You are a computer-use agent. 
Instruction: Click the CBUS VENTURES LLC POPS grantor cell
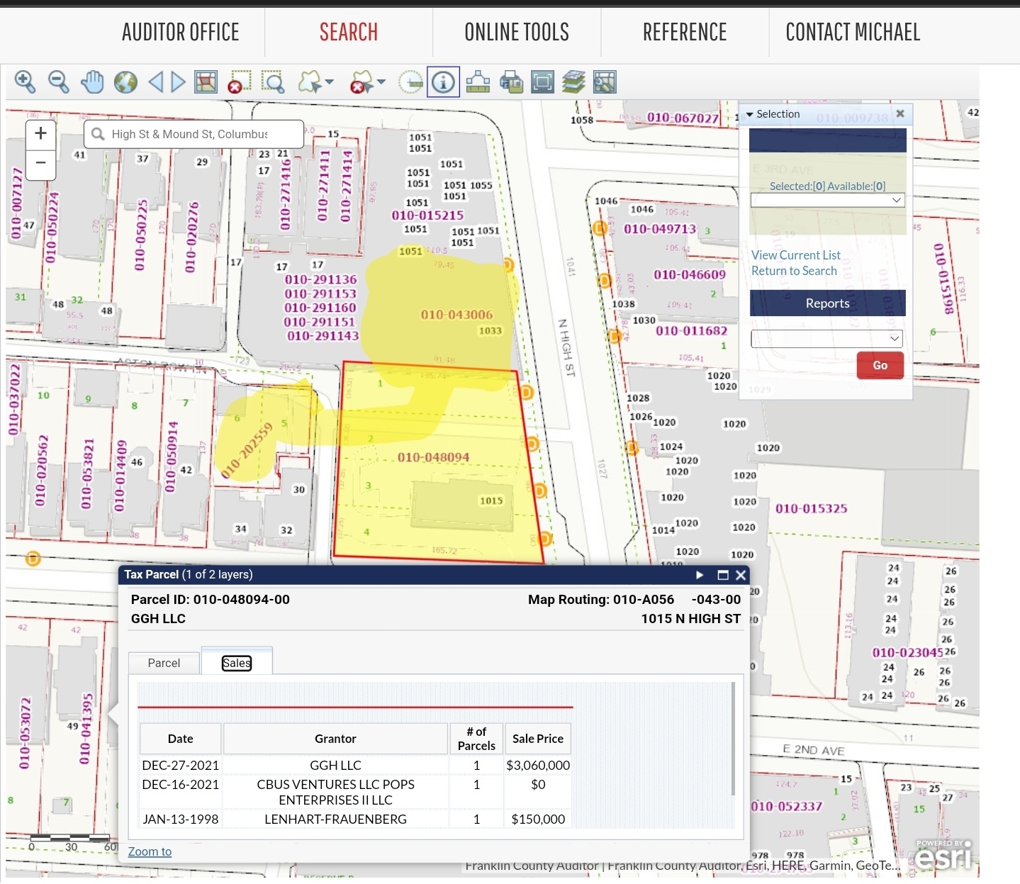(x=336, y=792)
